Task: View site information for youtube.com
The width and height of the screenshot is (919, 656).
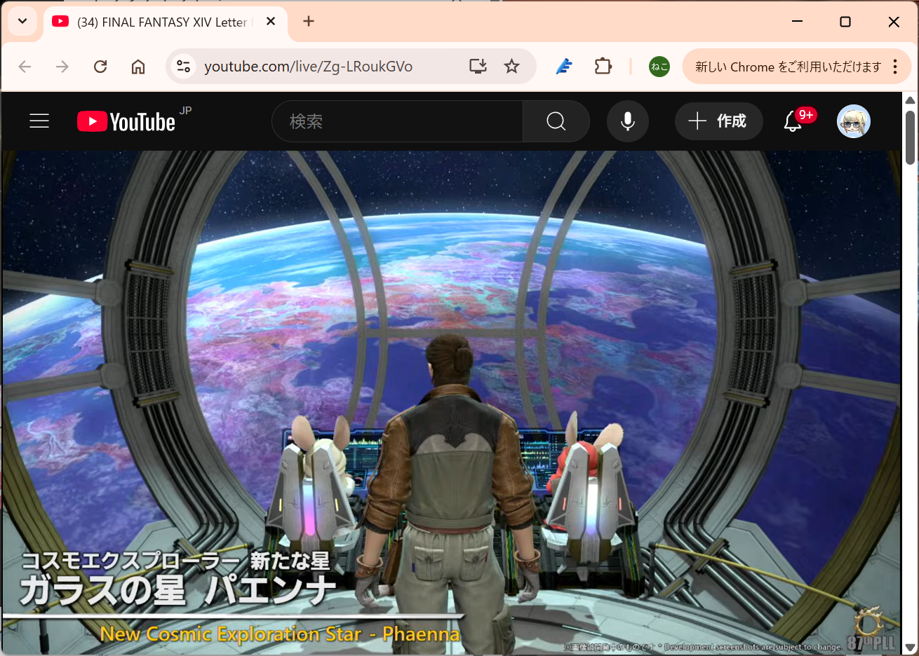Action: [184, 67]
